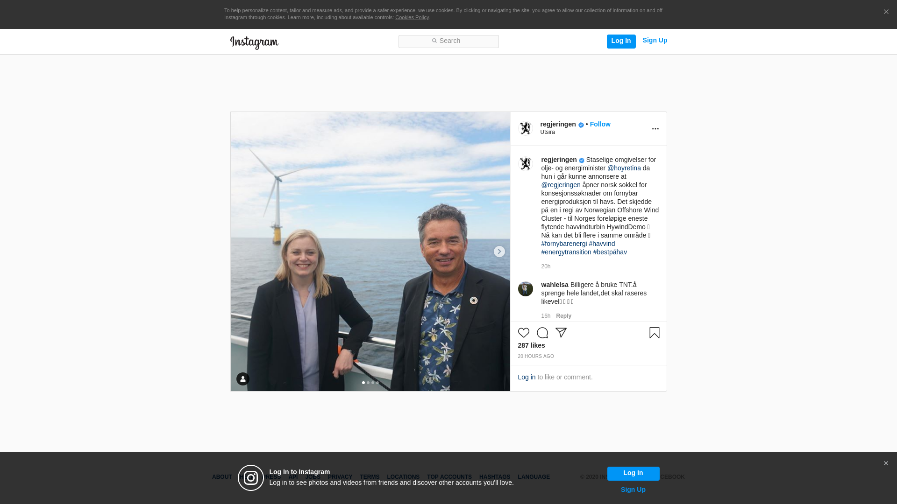Like the post with heart icon

(x=523, y=333)
